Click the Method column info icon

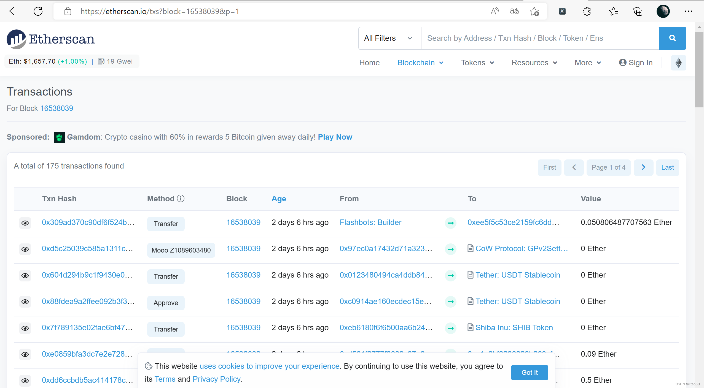click(x=181, y=199)
